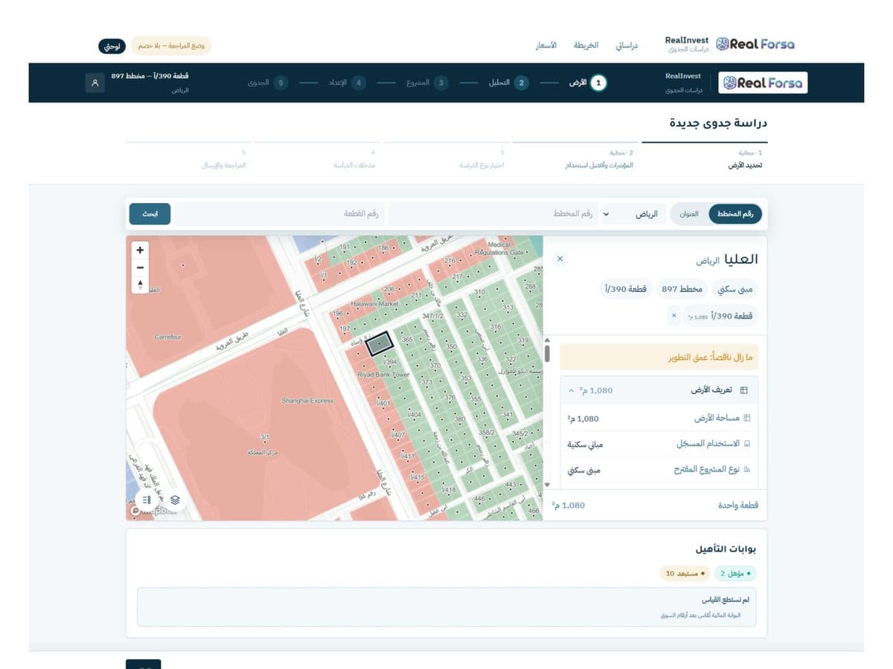
Task: Go to step 5 الجدوى in the stepper
Action: 268,83
